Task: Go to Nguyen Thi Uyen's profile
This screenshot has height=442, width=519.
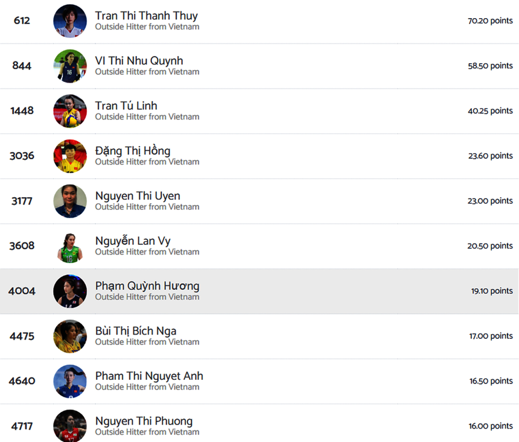Action: coord(138,195)
